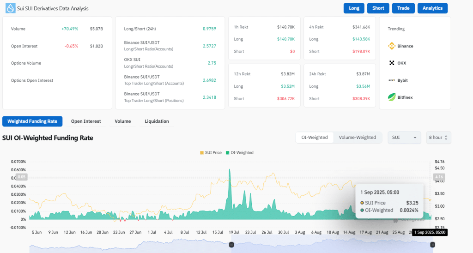Switch to the Open Interest tab
Image resolution: width=473 pixels, height=253 pixels.
85,121
